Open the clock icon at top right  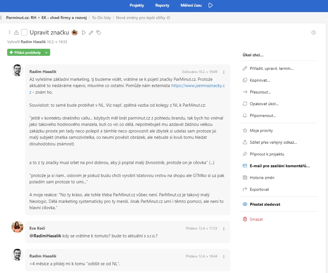[313, 32]
